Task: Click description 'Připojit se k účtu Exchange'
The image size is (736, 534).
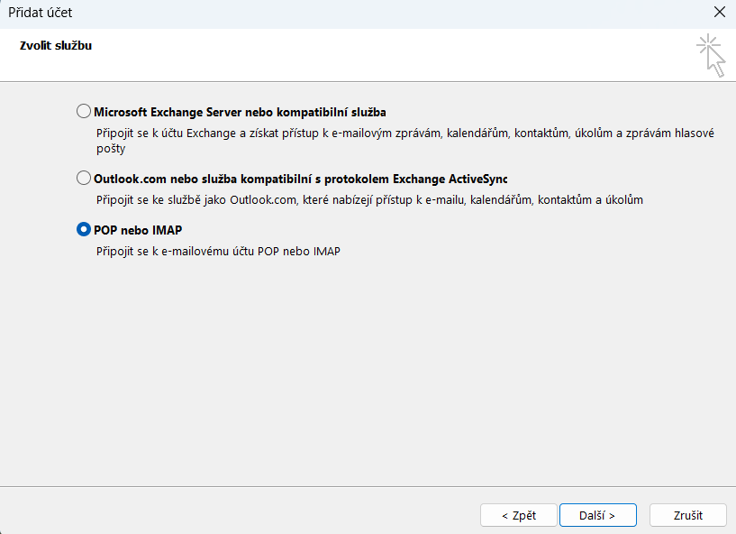Action: click(x=405, y=141)
